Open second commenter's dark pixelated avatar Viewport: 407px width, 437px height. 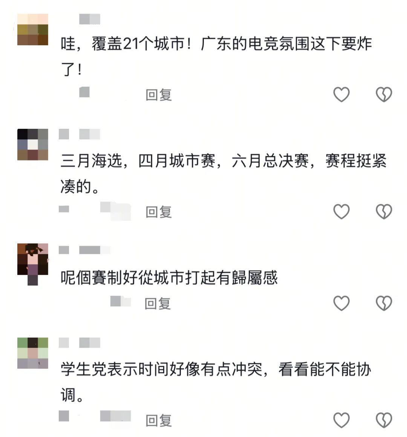pyautogui.click(x=33, y=144)
